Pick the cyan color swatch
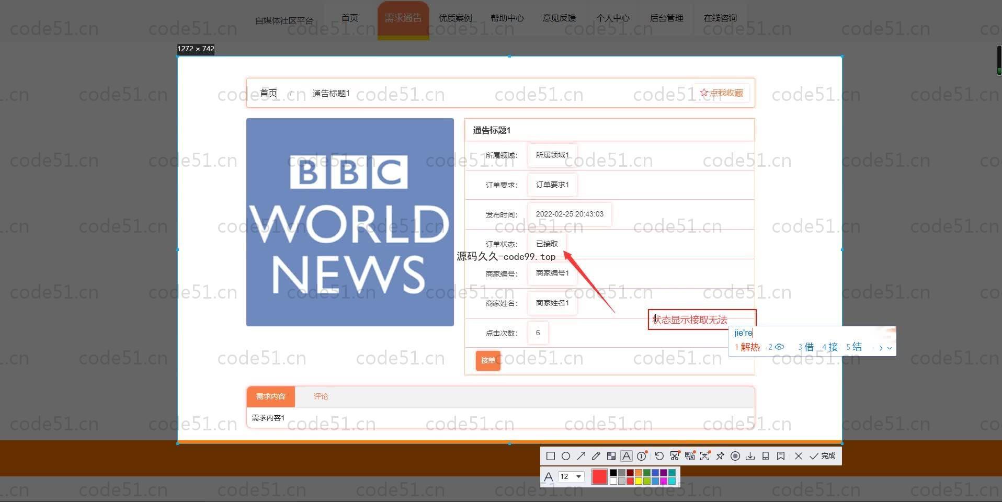The width and height of the screenshot is (1002, 502). 672,481
